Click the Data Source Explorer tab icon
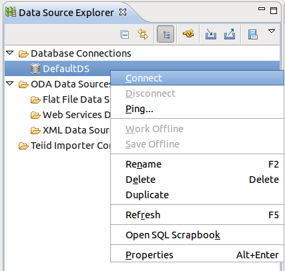 11,12
